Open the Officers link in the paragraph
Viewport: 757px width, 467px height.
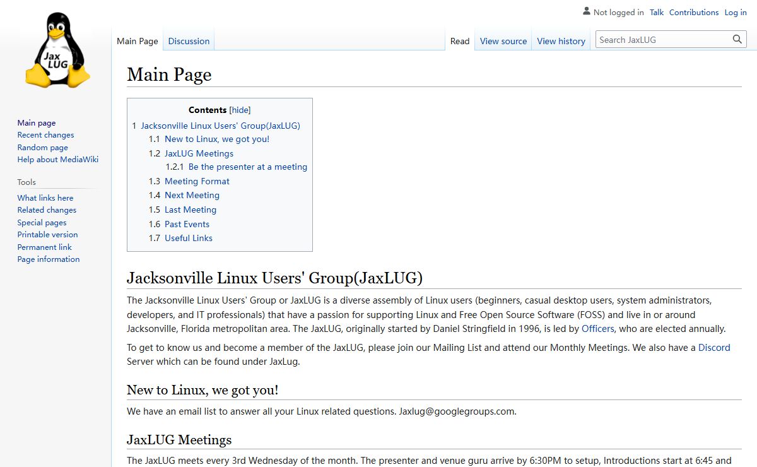[x=598, y=329]
